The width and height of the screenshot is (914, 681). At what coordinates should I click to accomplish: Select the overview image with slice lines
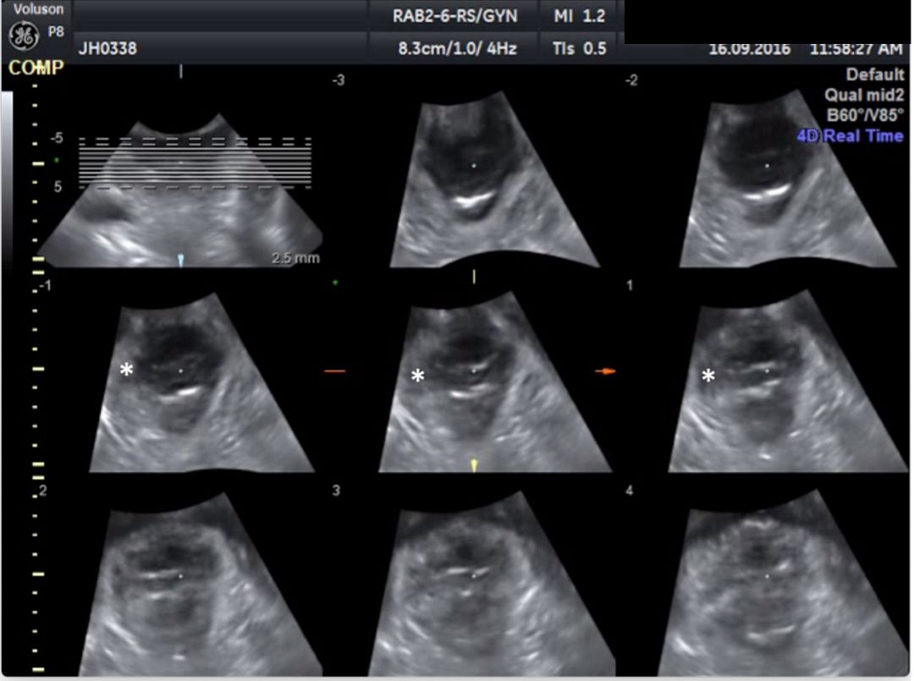(x=182, y=189)
